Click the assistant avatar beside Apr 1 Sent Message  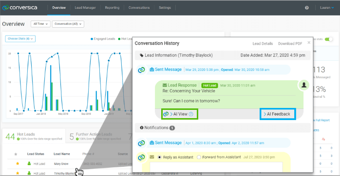click(141, 143)
